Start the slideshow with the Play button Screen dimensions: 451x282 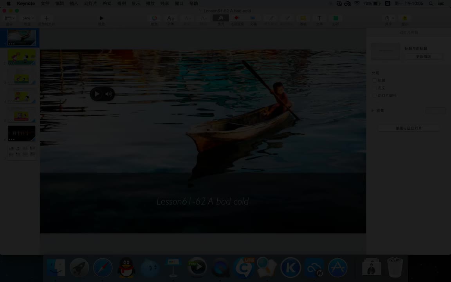101,18
